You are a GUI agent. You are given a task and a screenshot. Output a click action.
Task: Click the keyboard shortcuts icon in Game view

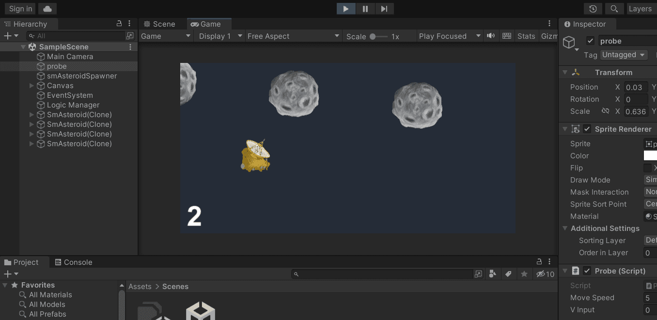click(507, 36)
